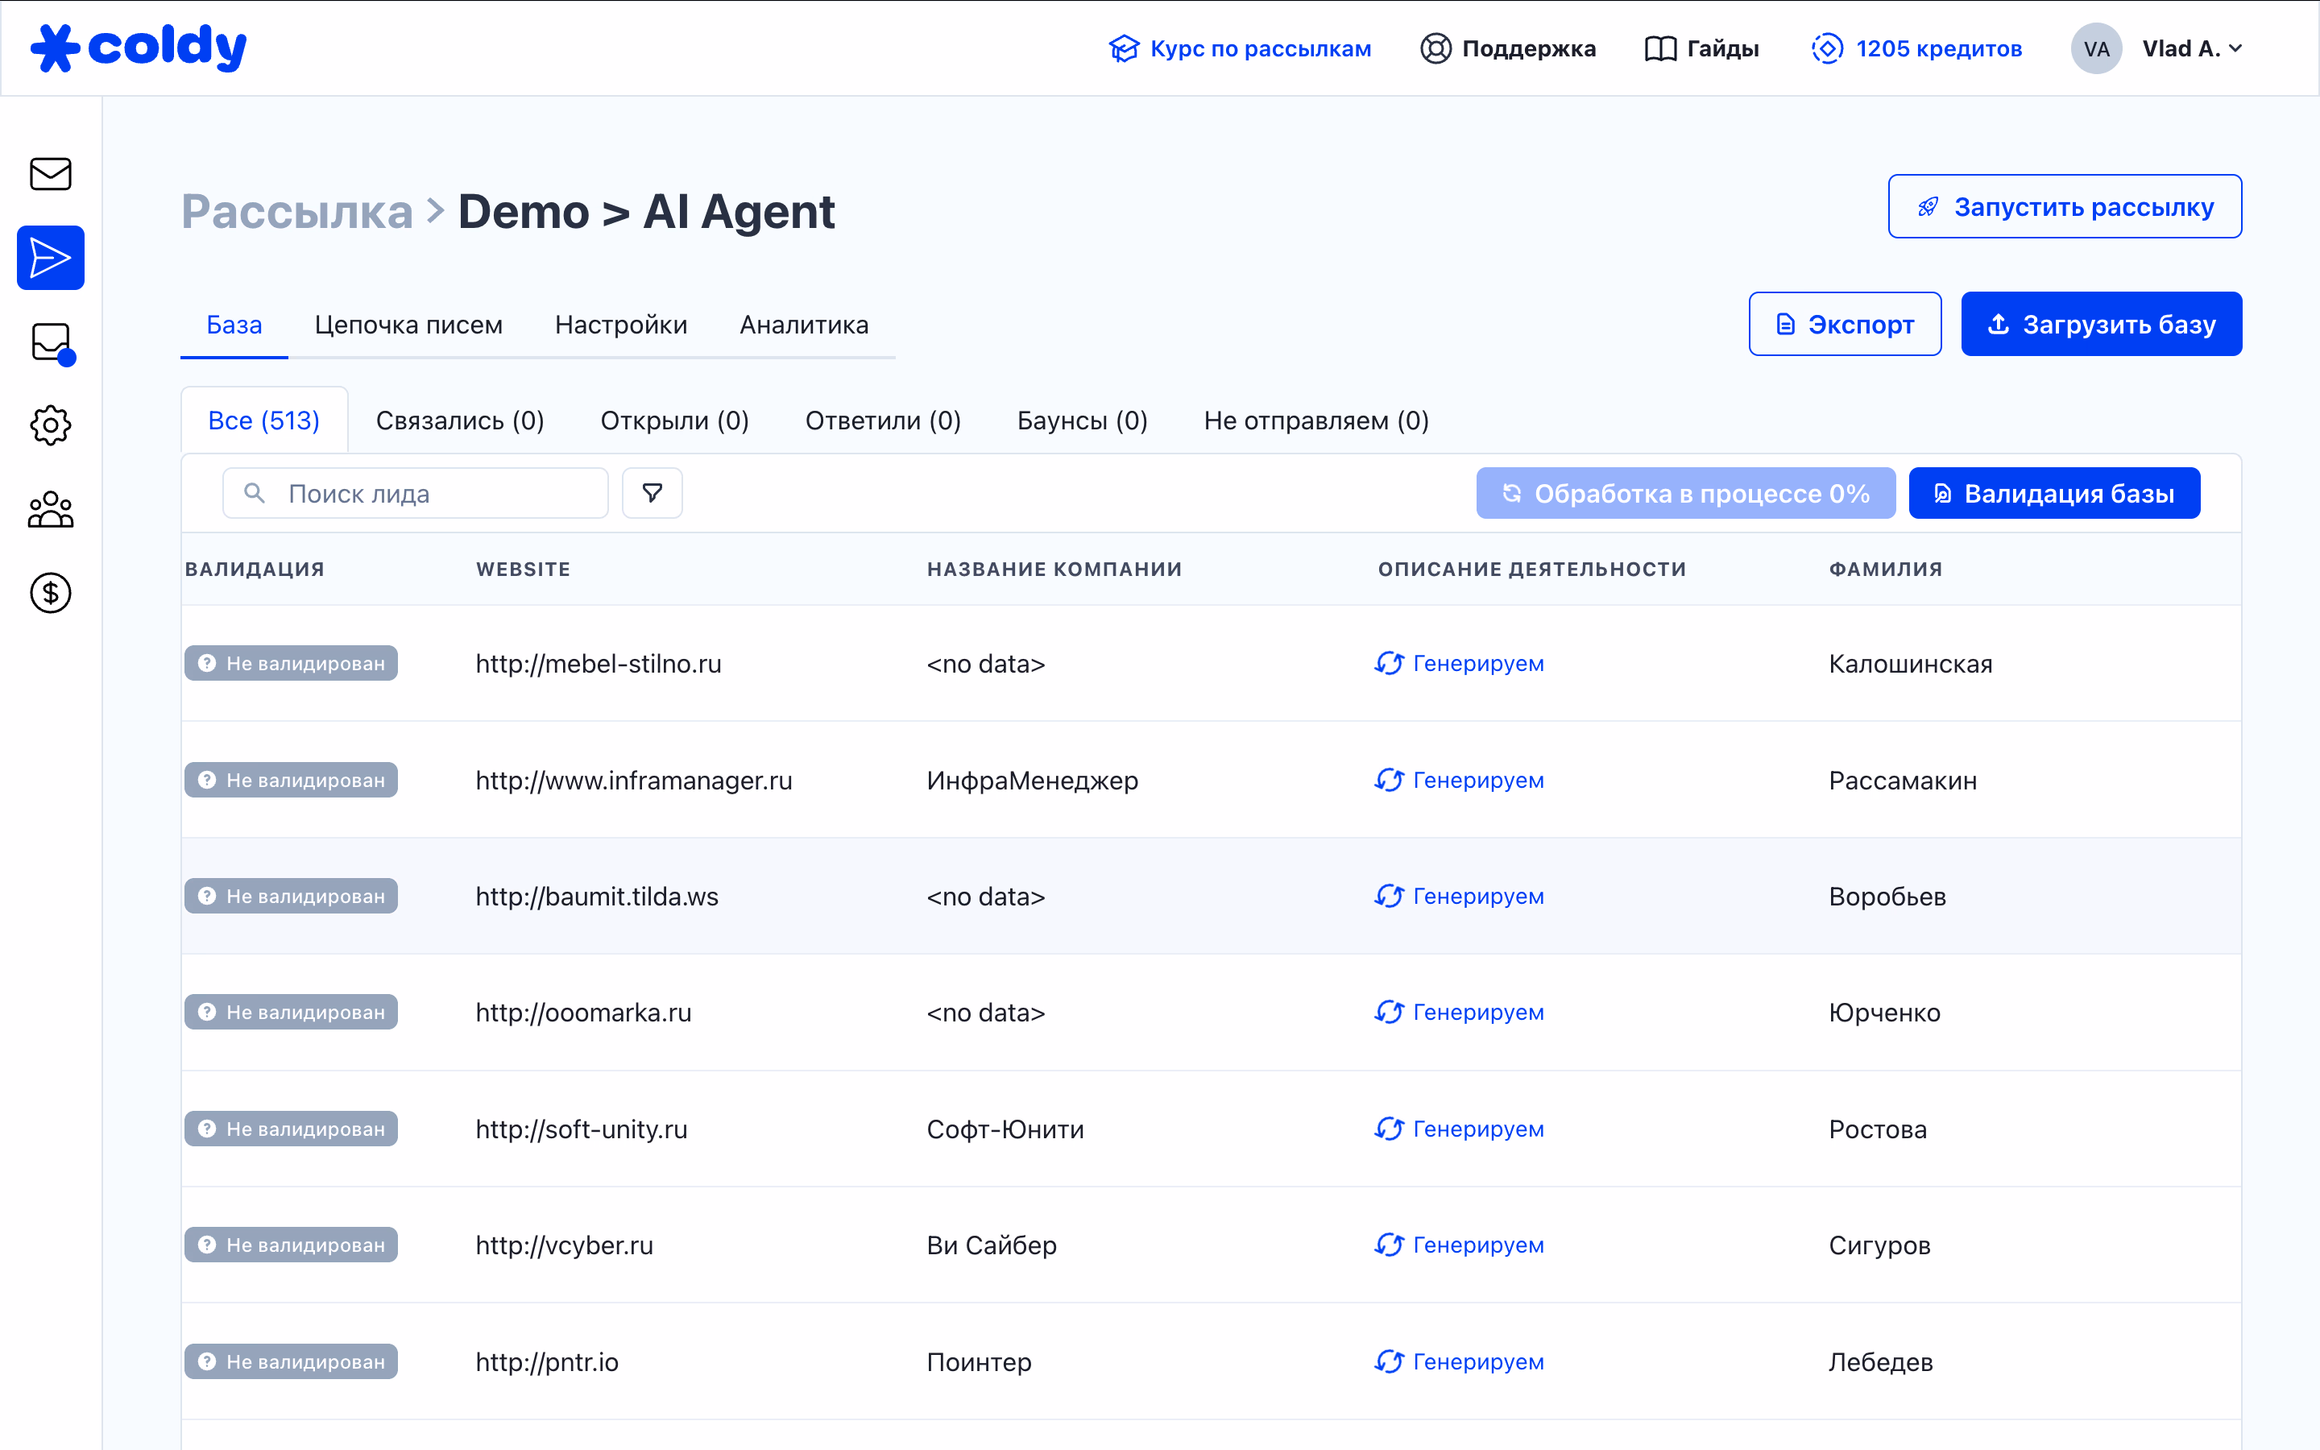
Task: Click the Экспорт button
Action: tap(1845, 325)
